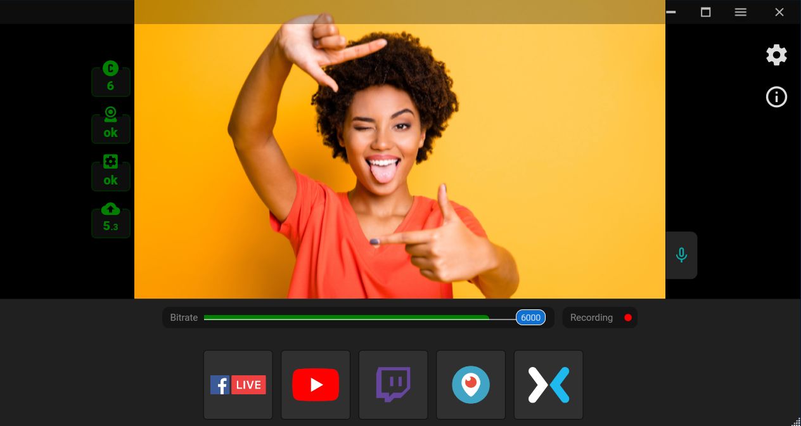Open the hamburger menu
Image resolution: width=801 pixels, height=426 pixels.
(x=740, y=12)
